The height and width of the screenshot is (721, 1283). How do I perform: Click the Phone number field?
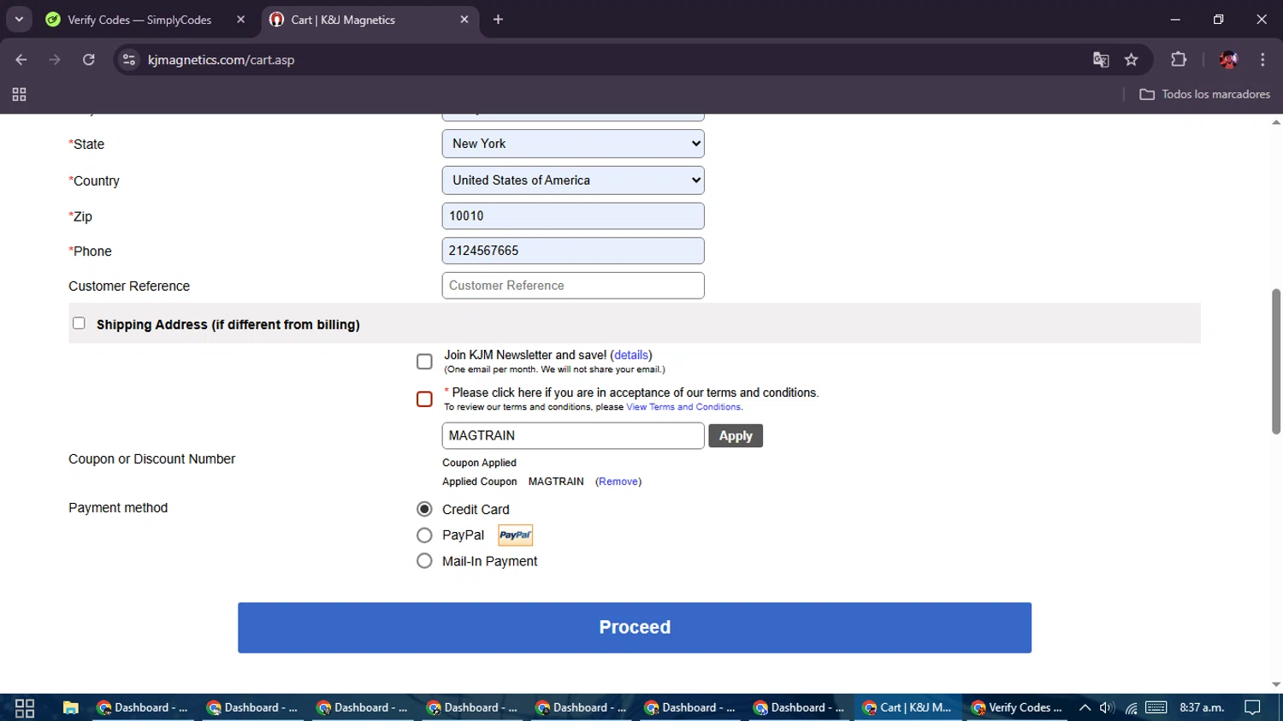[573, 251]
